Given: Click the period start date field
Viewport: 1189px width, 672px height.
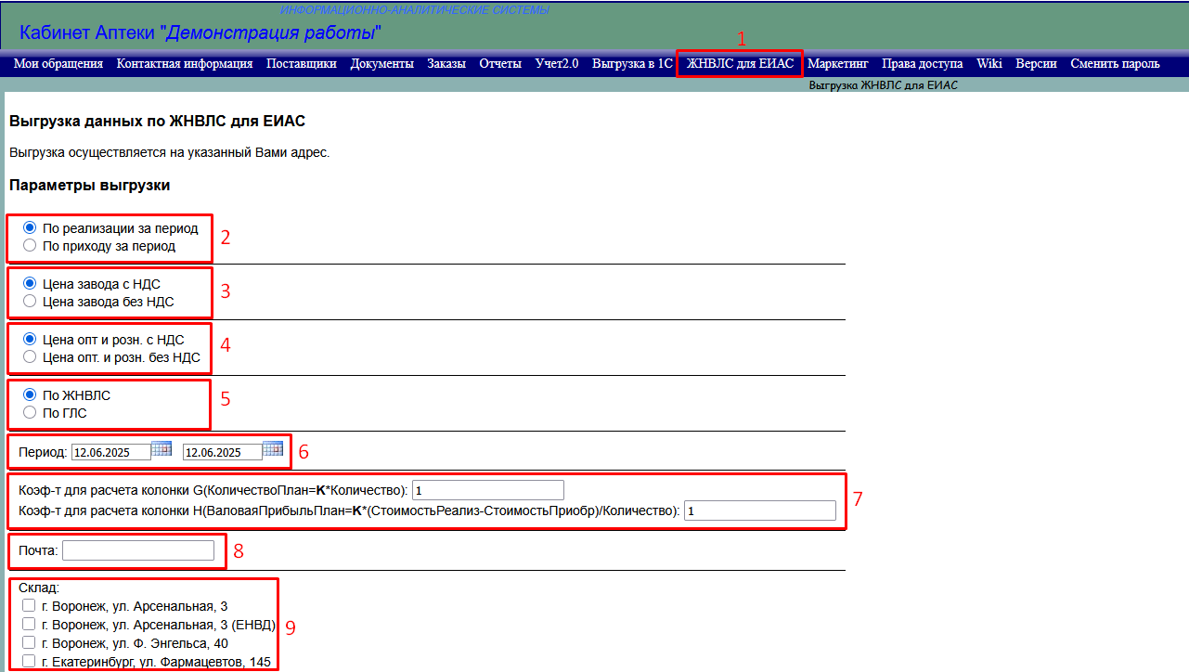Looking at the screenshot, I should pyautogui.click(x=110, y=452).
